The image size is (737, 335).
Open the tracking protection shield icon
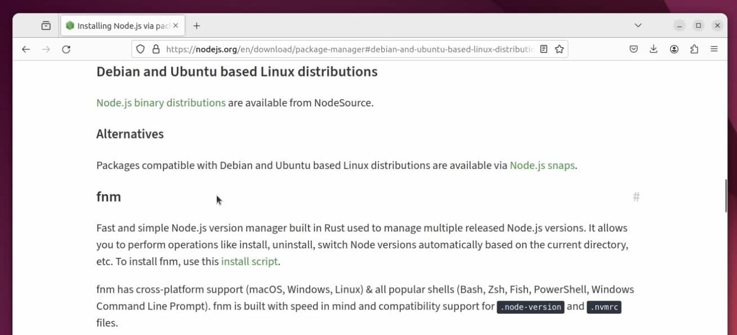pyautogui.click(x=141, y=50)
